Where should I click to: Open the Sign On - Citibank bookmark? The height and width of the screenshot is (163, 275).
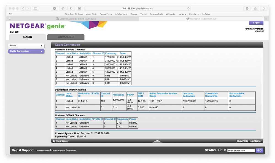[x=74, y=14]
